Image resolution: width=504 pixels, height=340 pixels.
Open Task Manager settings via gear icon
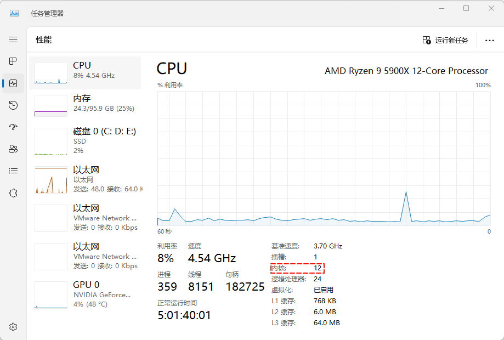tap(13, 326)
